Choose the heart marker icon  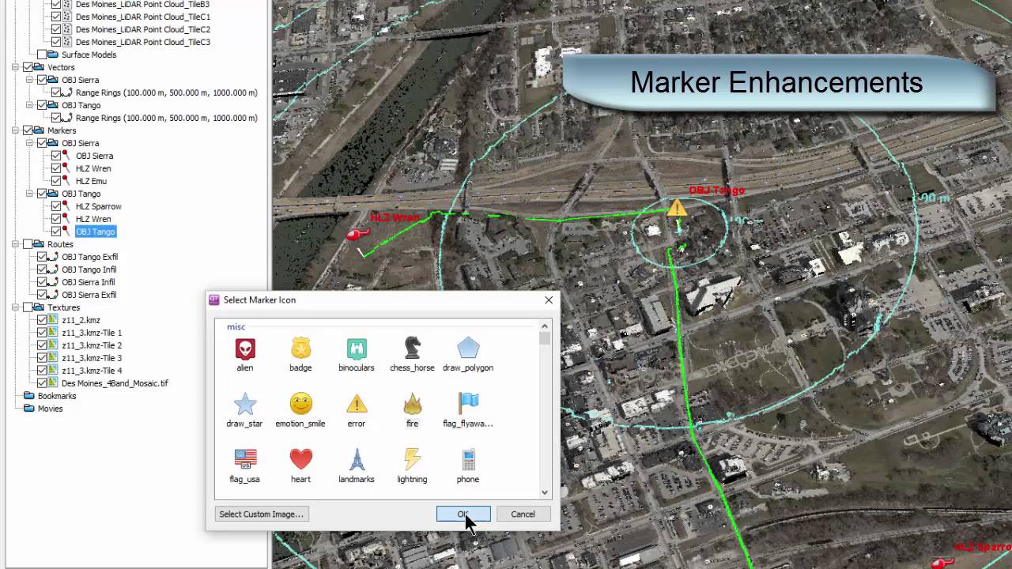[x=300, y=459]
